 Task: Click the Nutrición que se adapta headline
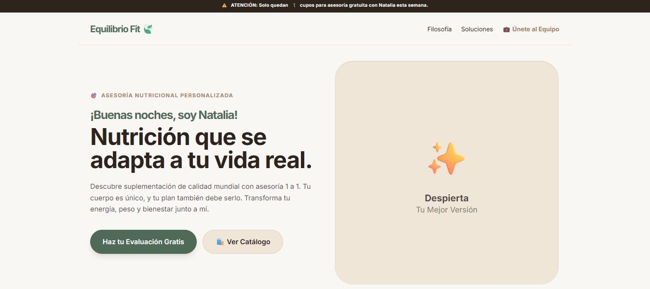201,148
